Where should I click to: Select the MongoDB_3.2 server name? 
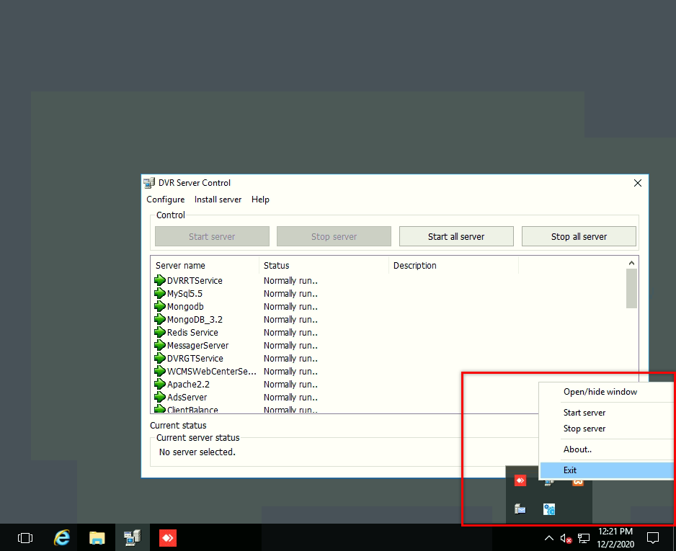195,319
